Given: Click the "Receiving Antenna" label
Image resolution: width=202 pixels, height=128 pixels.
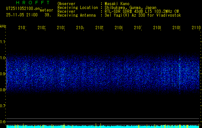Looking at the screenshot, I should tap(76, 15).
